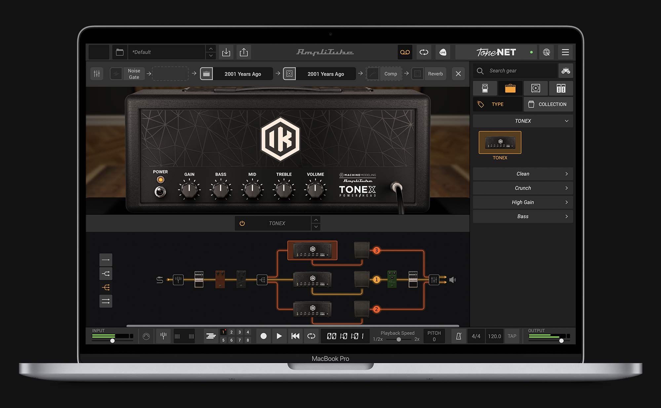This screenshot has width=661, height=408.
Task: Click the Record button
Action: tap(263, 336)
